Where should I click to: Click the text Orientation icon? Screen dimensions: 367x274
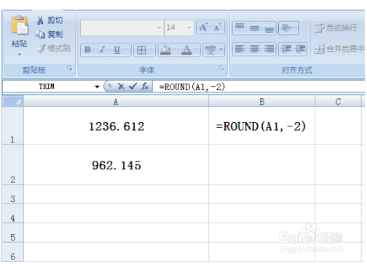coord(286,28)
